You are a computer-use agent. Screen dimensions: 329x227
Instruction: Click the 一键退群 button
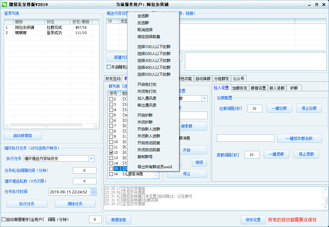[276, 154]
